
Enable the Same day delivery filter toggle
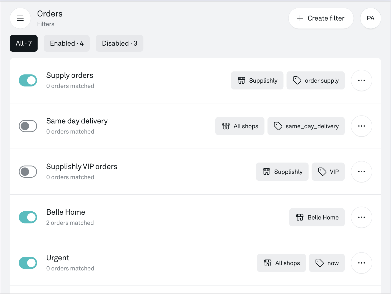pyautogui.click(x=28, y=126)
